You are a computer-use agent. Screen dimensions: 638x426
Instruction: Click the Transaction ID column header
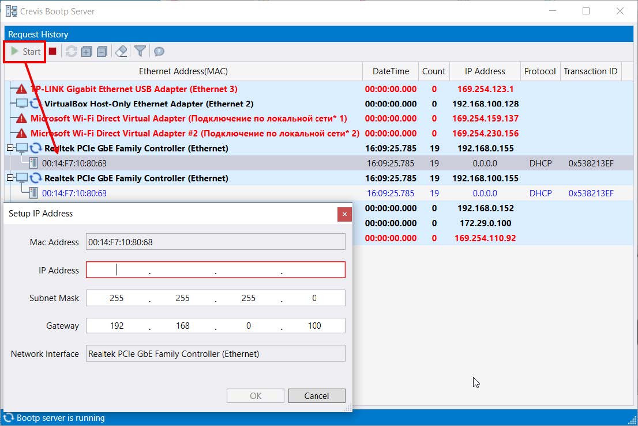(590, 71)
